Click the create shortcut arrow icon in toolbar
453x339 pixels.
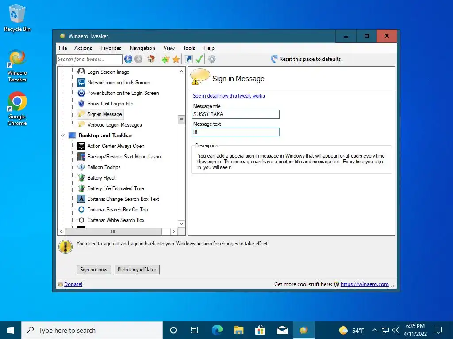188,59
